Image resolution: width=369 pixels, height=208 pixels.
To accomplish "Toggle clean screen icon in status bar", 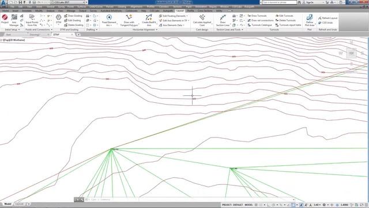I will (x=362, y=205).
